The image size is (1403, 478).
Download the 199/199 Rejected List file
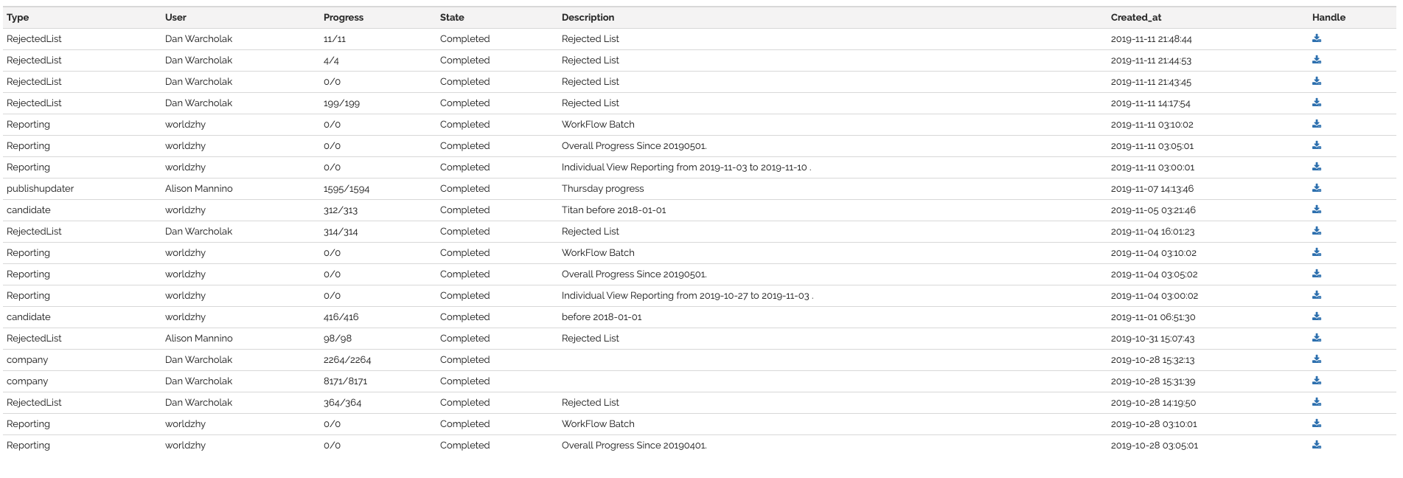point(1316,103)
